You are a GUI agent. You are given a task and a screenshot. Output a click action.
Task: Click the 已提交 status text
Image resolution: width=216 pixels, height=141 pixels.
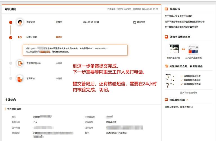coord(59,22)
